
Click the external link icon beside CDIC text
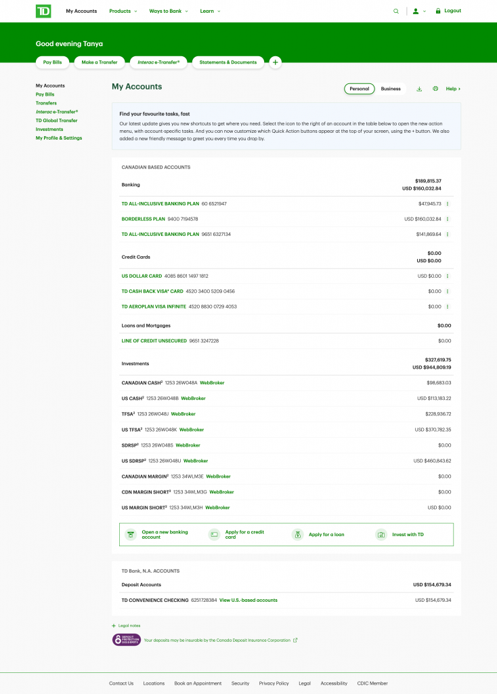pyautogui.click(x=295, y=640)
